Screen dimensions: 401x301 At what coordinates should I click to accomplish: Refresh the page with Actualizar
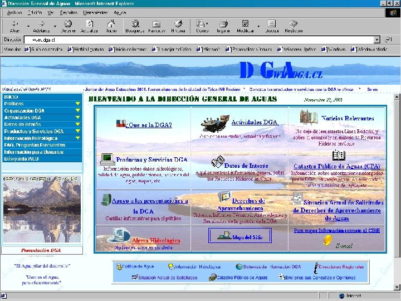(x=89, y=26)
